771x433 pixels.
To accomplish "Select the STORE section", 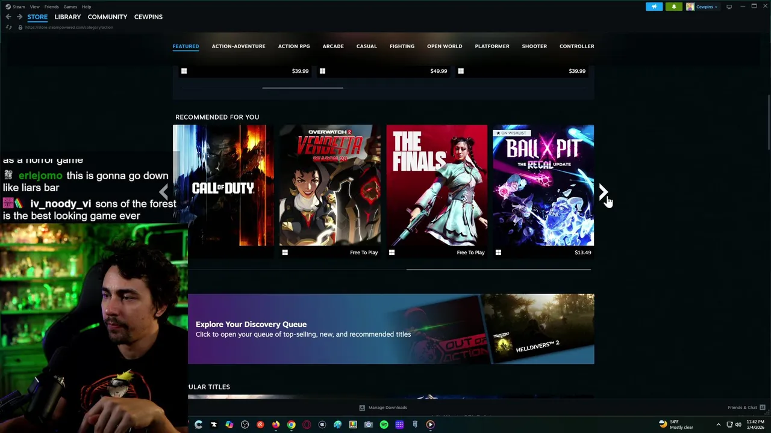I will coord(37,17).
